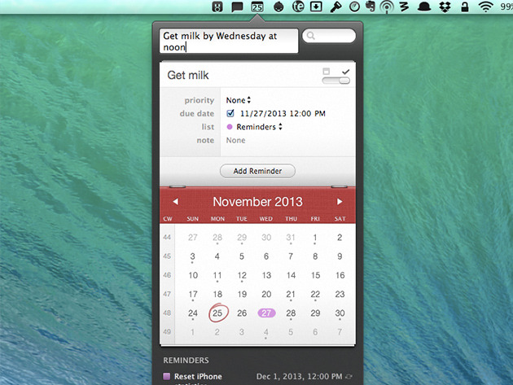Click the Dec 1, 2013, 12:00 PM date
Viewport: 513px width, 385px height.
(299, 377)
